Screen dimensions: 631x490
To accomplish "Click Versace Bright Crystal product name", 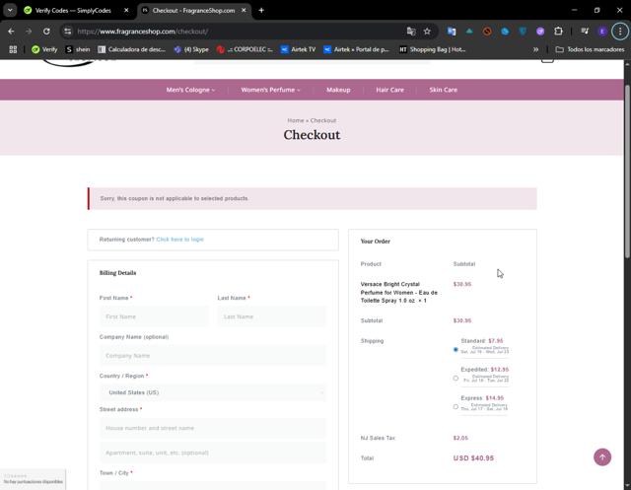I will point(398,293).
